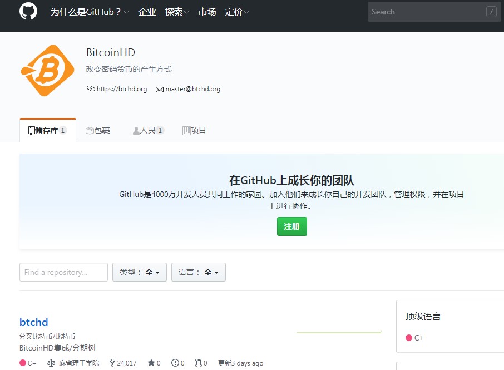Open the forked-from 比特币/比特币 link
The height and width of the screenshot is (370, 504).
pos(53,336)
